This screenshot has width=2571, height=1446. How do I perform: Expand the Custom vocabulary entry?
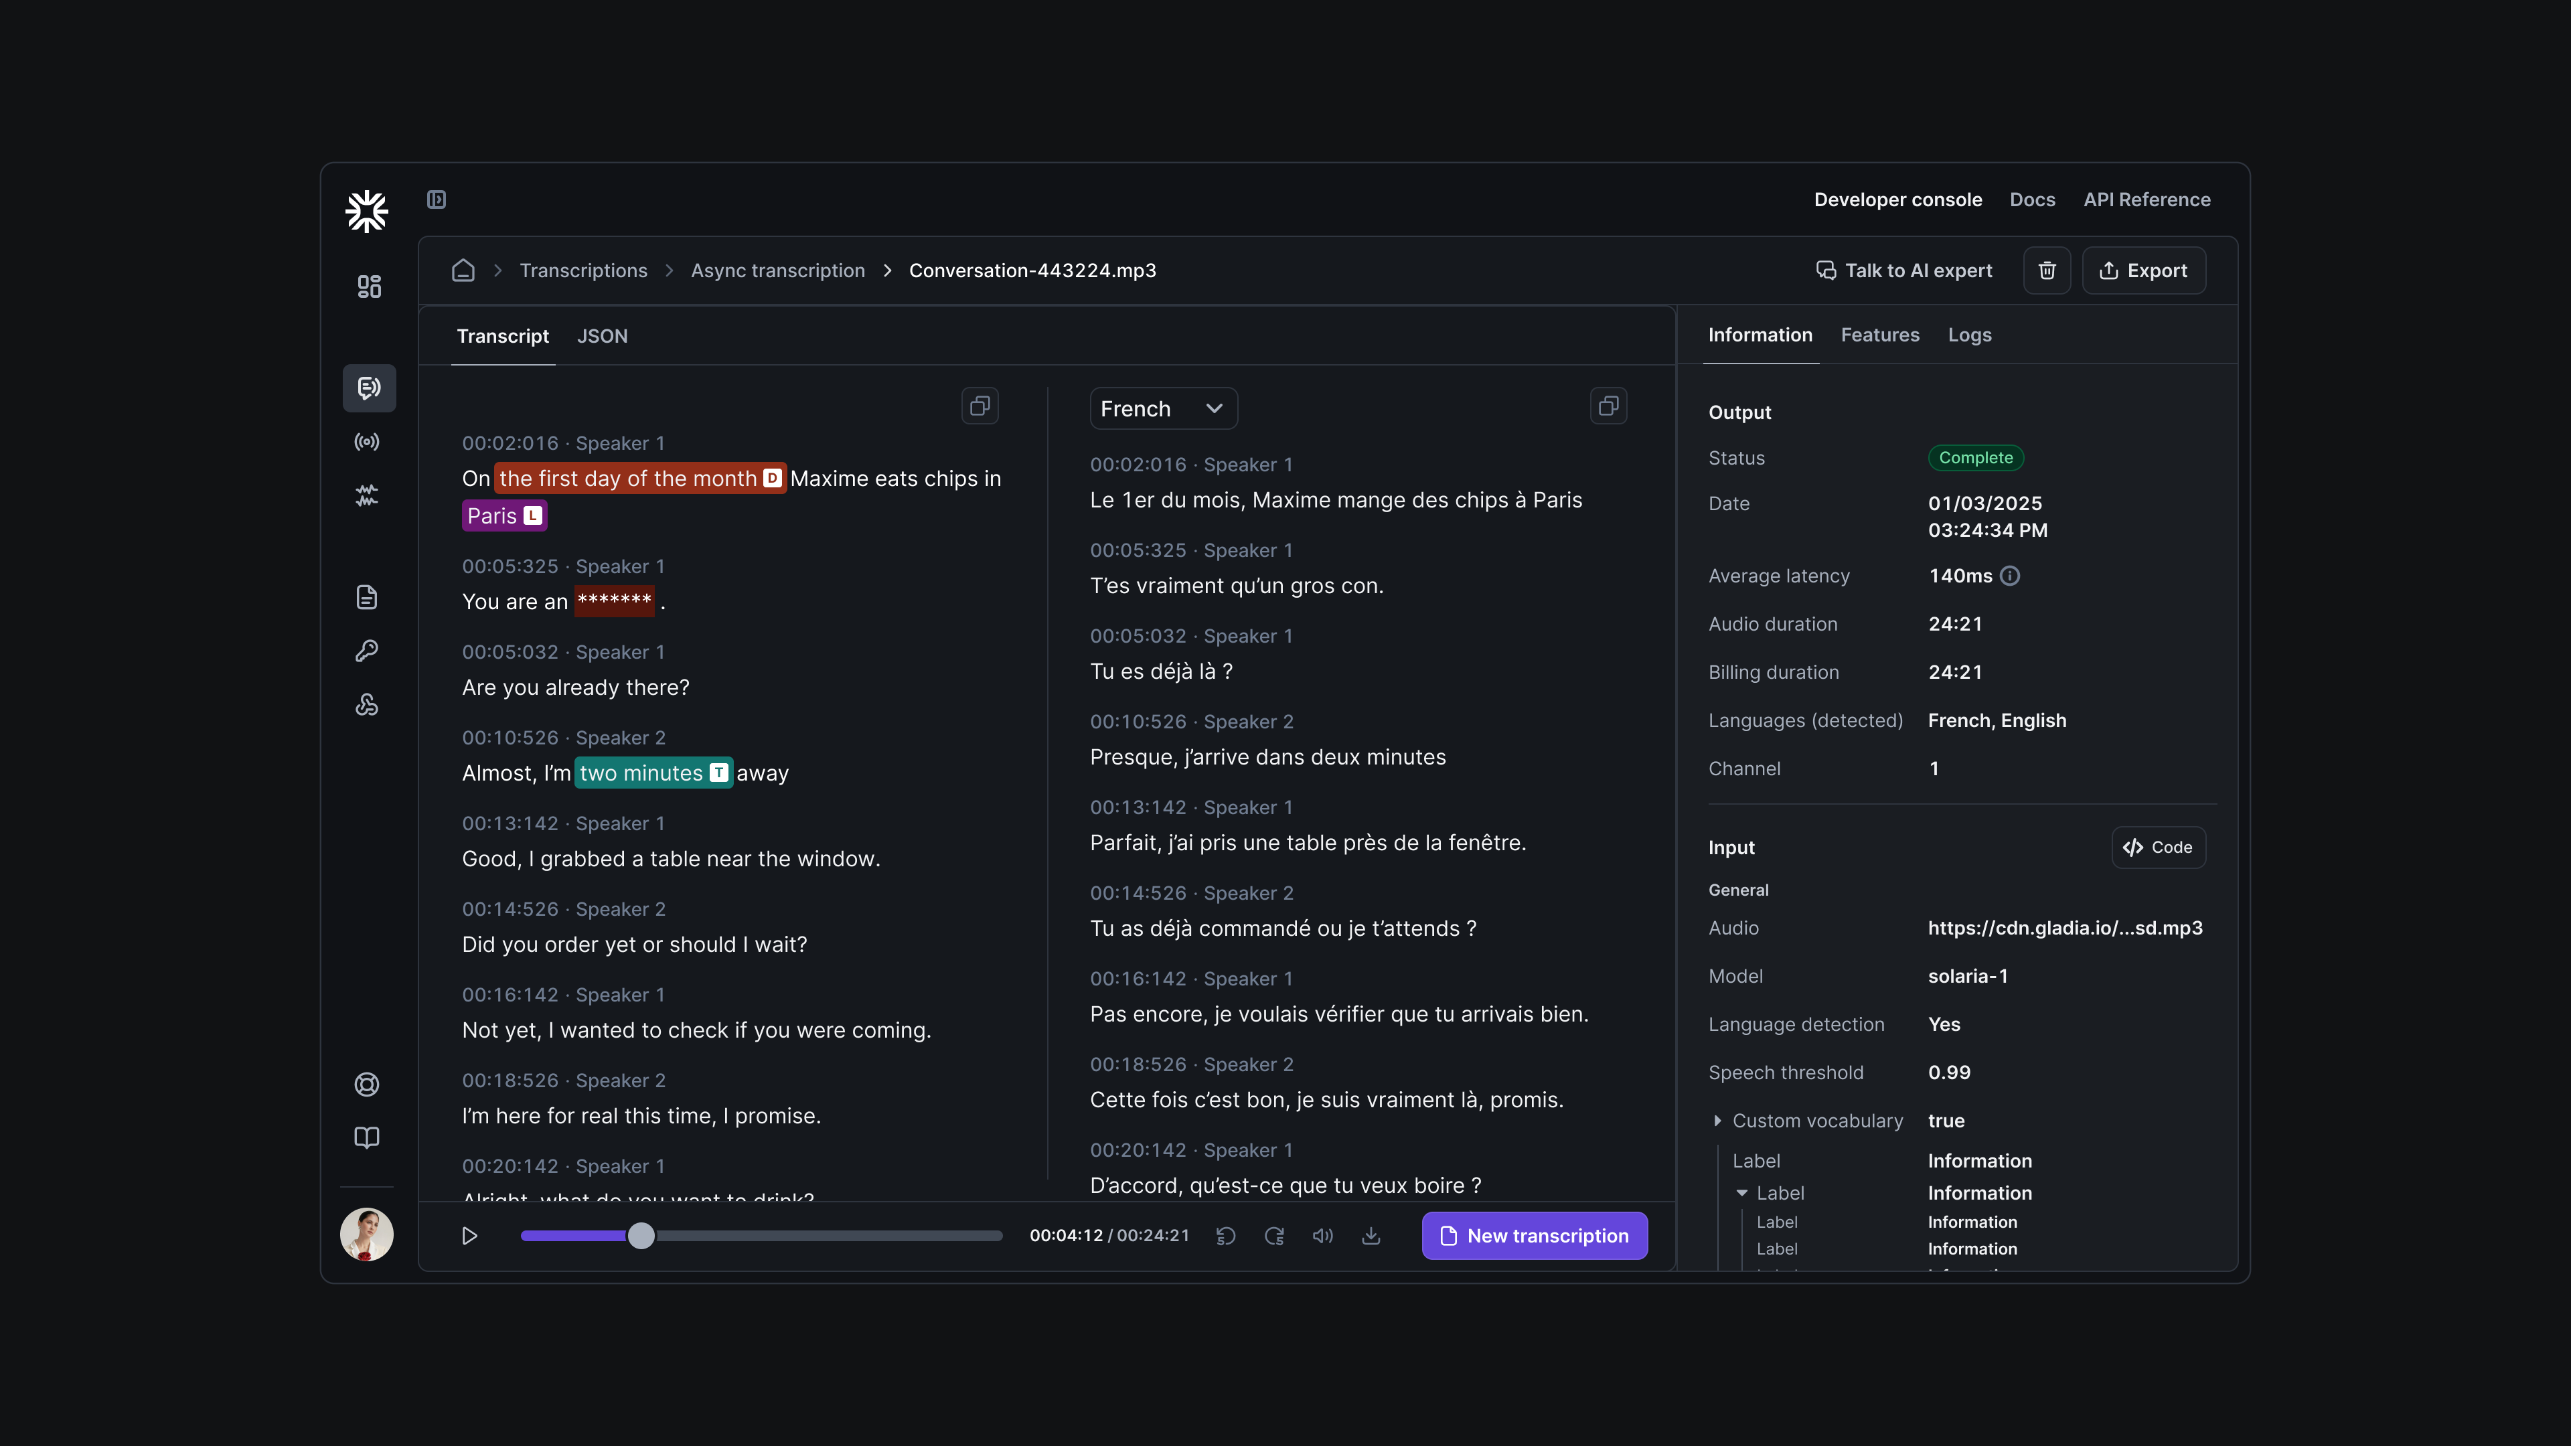tap(1719, 1121)
